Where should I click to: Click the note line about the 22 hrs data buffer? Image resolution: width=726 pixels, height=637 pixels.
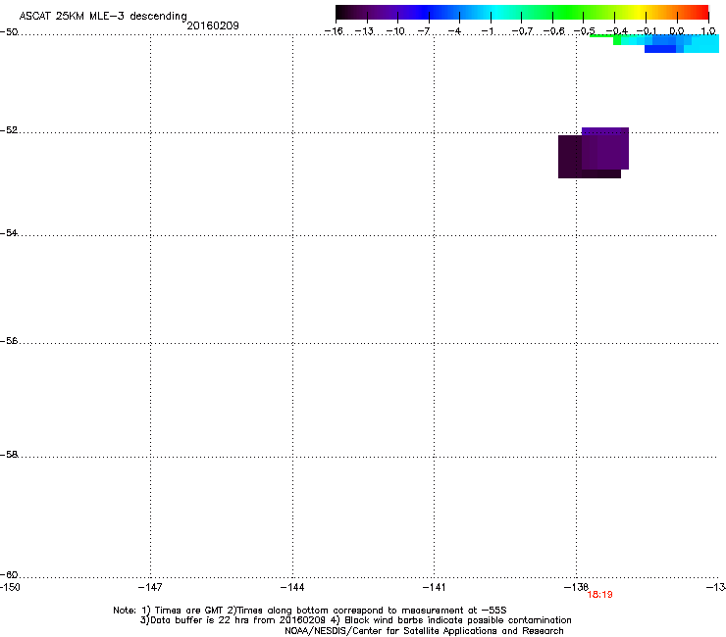point(355,620)
